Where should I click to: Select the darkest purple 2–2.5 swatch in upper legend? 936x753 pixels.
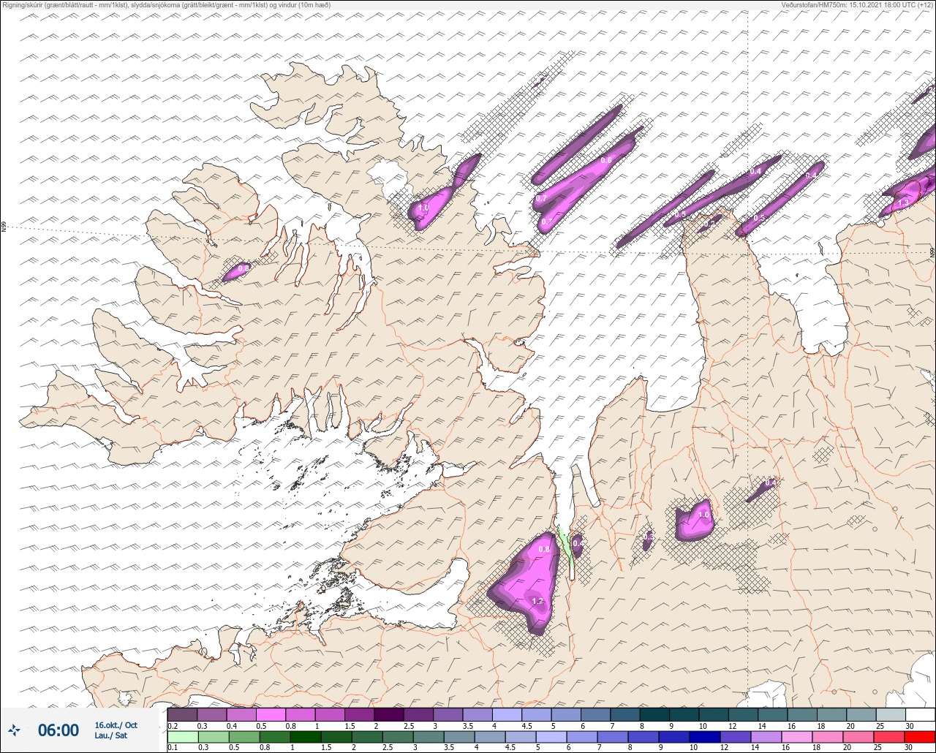tap(389, 714)
